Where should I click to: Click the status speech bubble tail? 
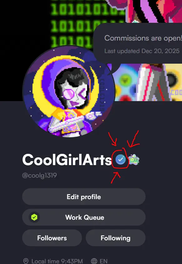pyautogui.click(x=114, y=68)
